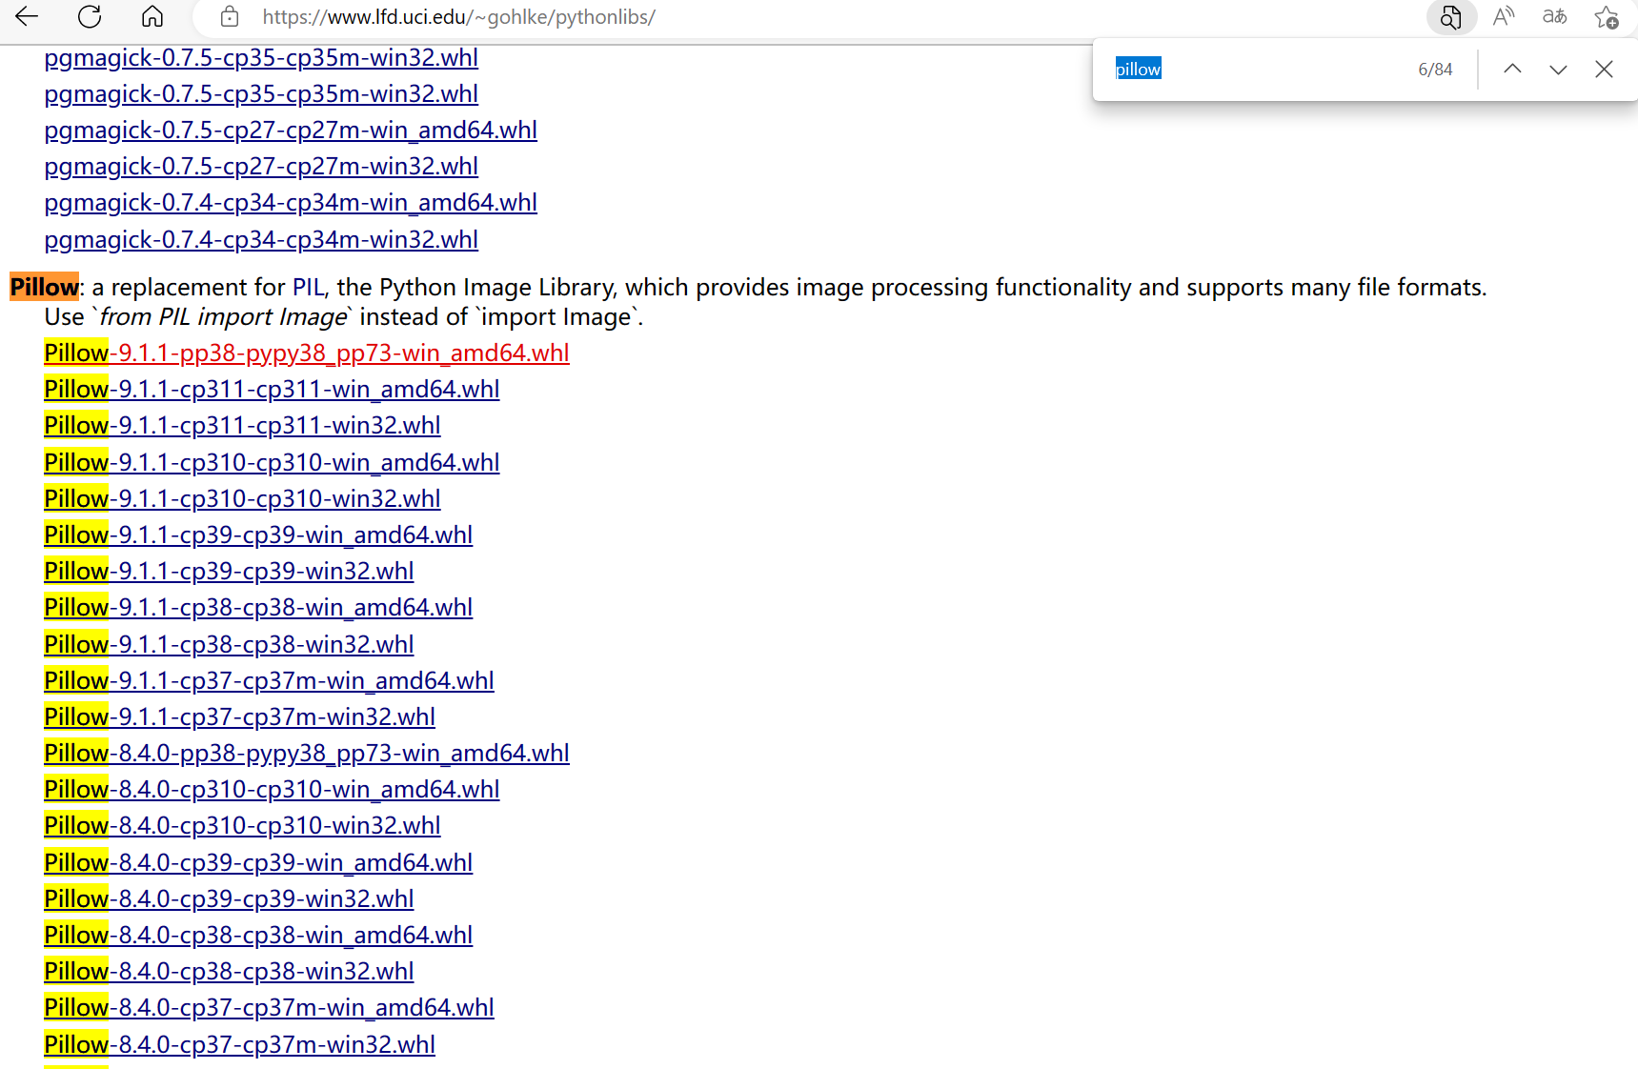Download Pillow-9.1.1-cp37-cp37m-win_amd64.whl
1638x1069 pixels.
click(269, 680)
